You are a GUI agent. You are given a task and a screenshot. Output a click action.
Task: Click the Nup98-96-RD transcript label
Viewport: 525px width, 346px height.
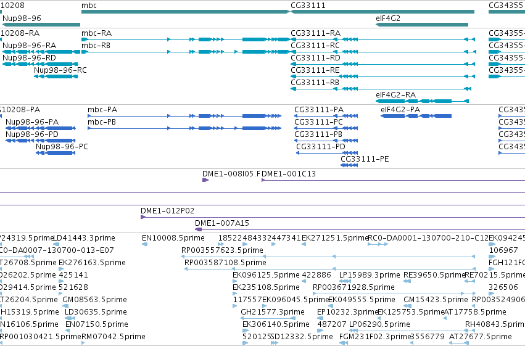click(29, 58)
